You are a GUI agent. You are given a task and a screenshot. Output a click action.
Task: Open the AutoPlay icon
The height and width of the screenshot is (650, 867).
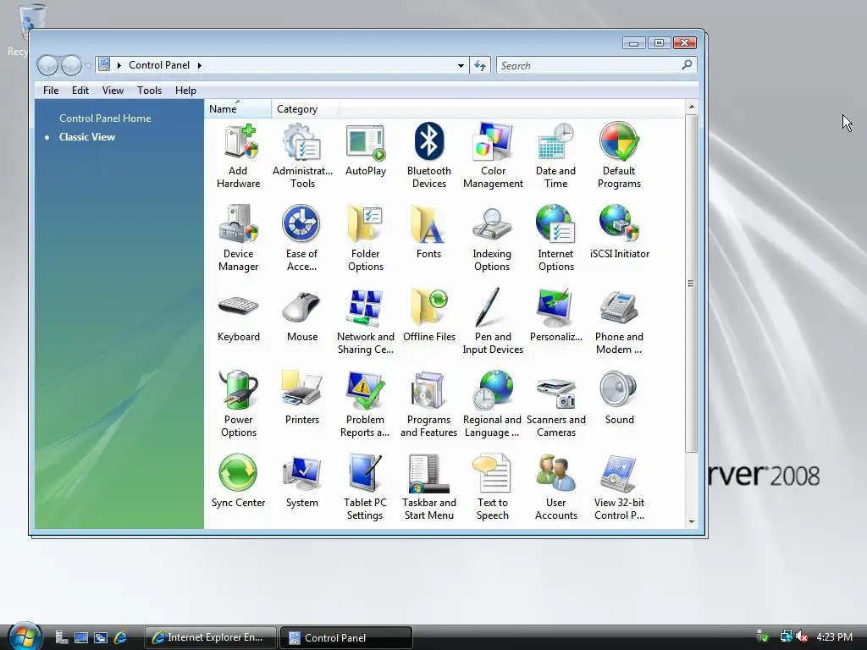pos(366,149)
